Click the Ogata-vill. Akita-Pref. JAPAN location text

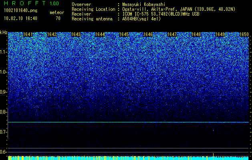click(179, 9)
